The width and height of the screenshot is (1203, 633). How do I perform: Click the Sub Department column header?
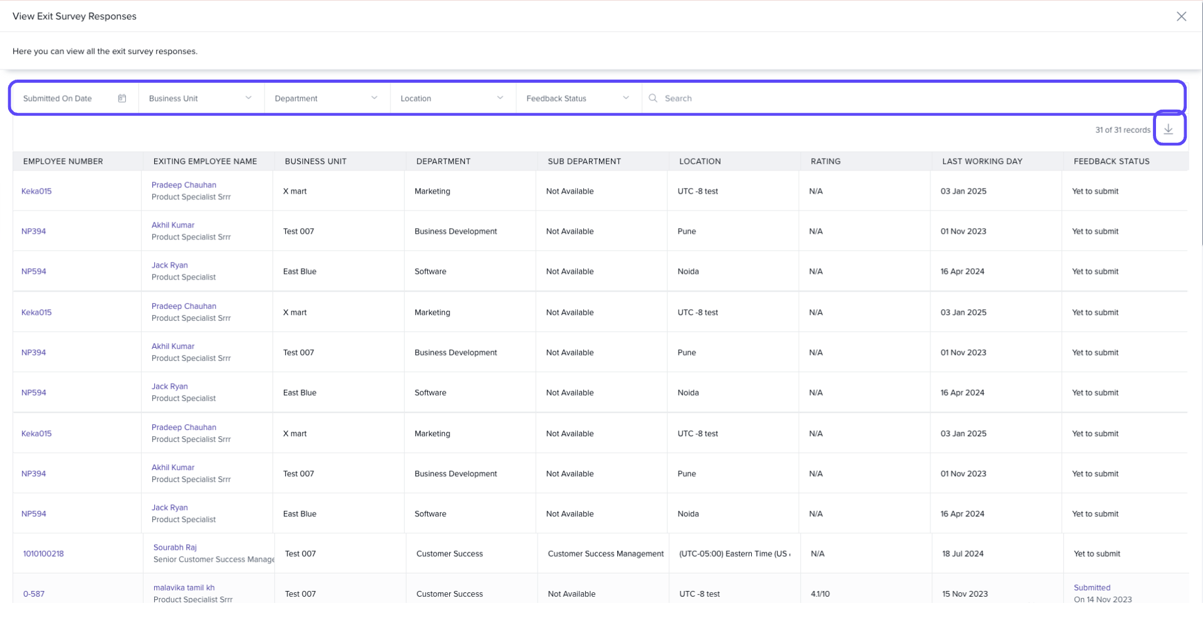(584, 161)
